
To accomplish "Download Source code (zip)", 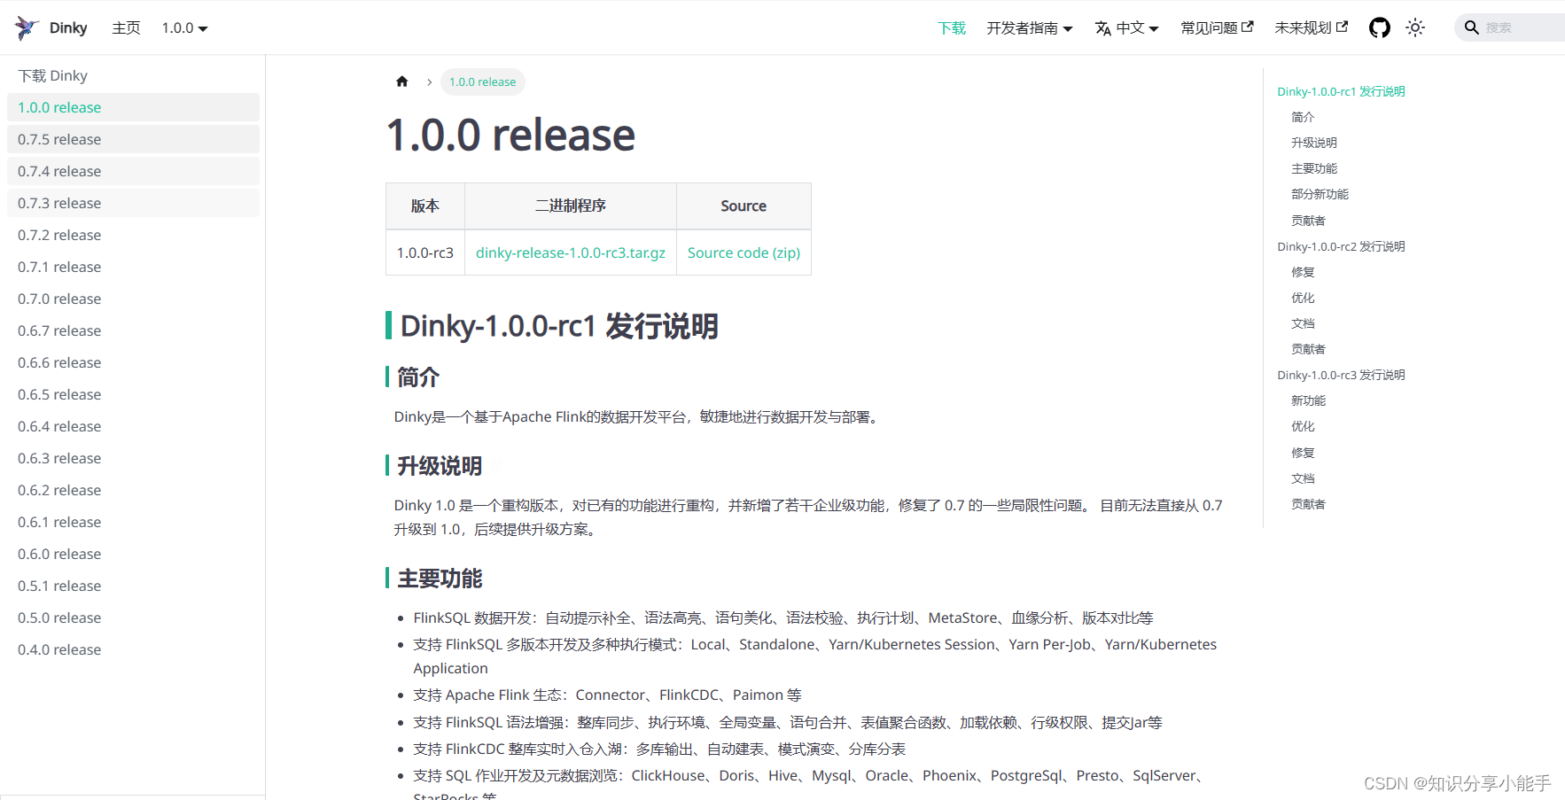I will [744, 252].
